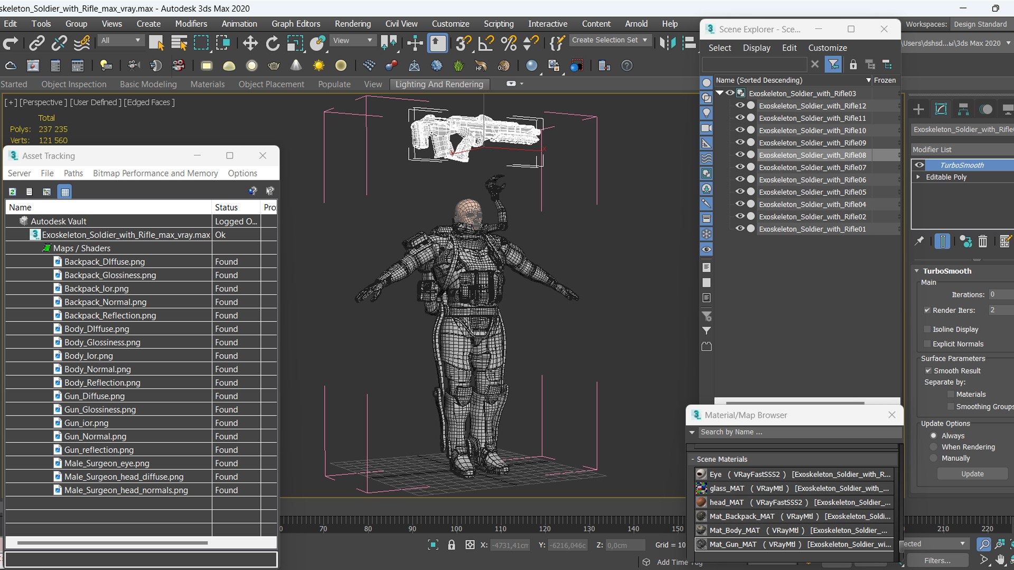This screenshot has width=1014, height=570.
Task: Open the selection filter All dropdown
Action: [x=120, y=41]
